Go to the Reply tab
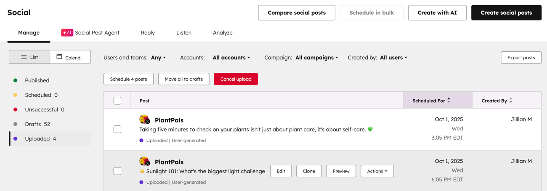The height and width of the screenshot is (191, 547). [148, 33]
